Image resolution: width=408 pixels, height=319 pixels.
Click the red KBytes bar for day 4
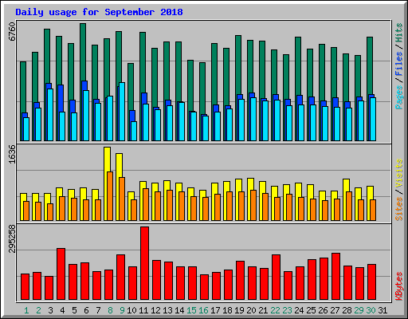point(61,274)
